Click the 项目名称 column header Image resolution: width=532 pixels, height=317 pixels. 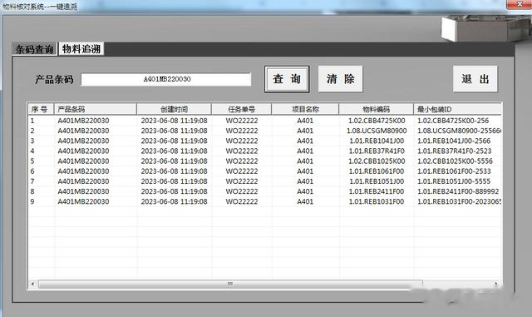click(x=305, y=109)
